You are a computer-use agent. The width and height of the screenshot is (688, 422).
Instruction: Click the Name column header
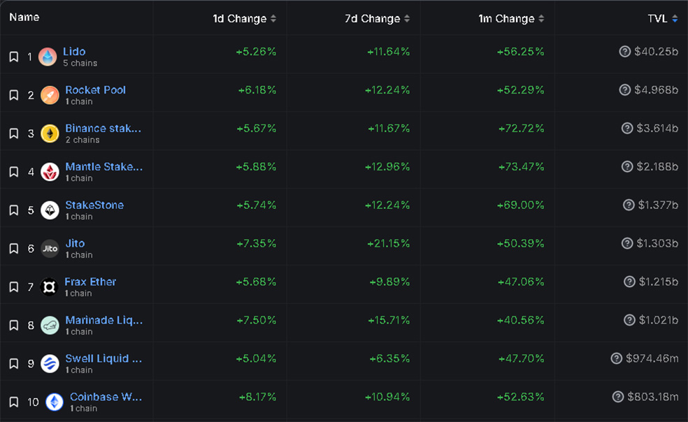coord(24,17)
